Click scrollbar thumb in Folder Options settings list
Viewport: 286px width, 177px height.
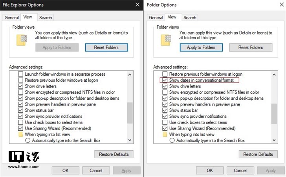coord(274,114)
